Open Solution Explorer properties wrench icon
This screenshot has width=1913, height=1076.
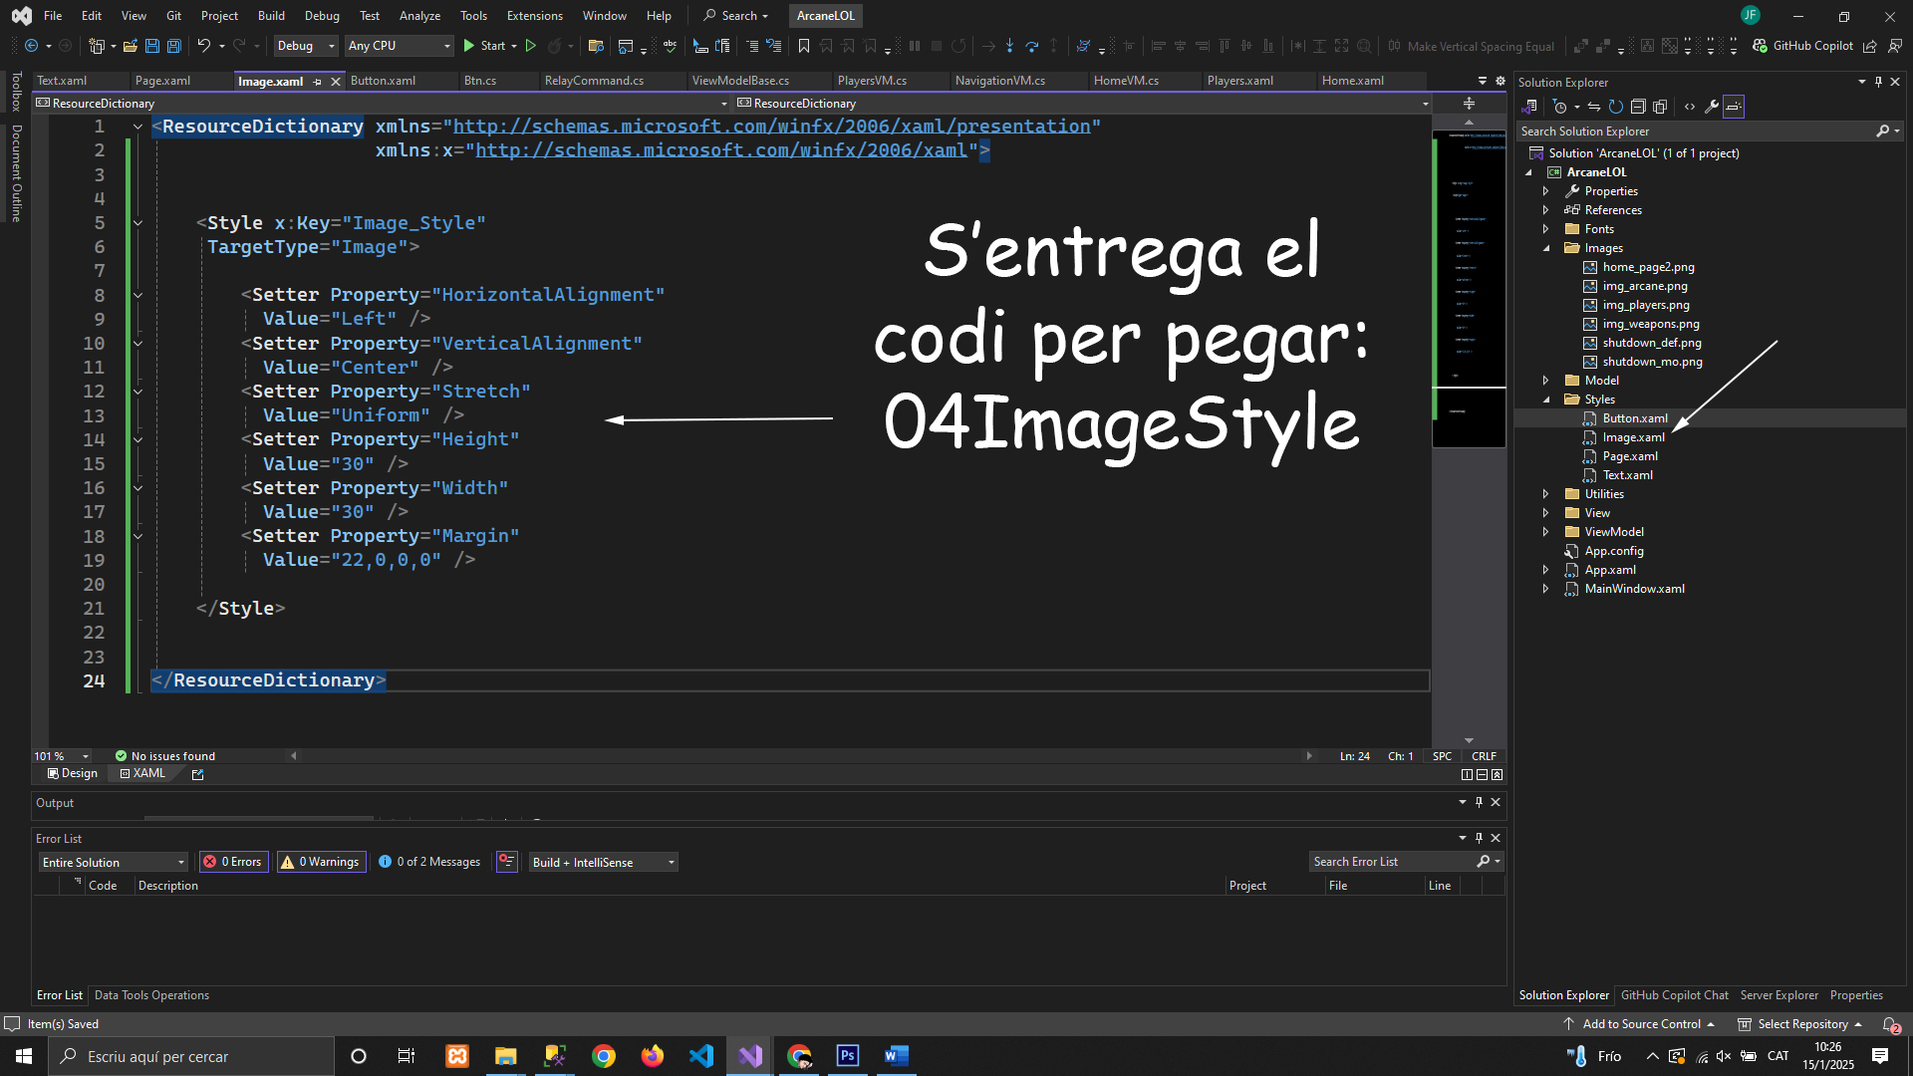(1712, 107)
